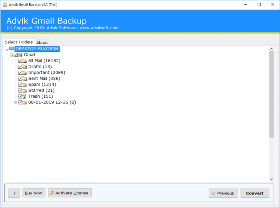This screenshot has width=280, height=208.
Task: Click the Gmail mailbox folder icon
Action: tap(20, 55)
